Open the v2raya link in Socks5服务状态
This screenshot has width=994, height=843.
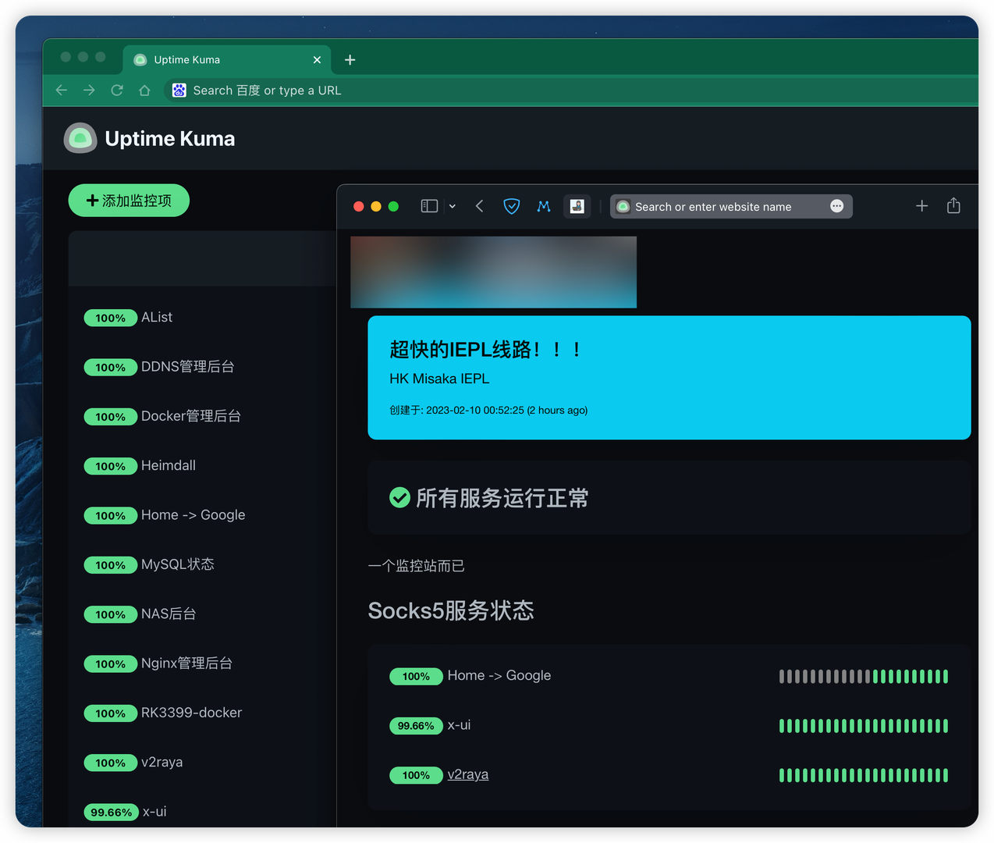point(467,774)
